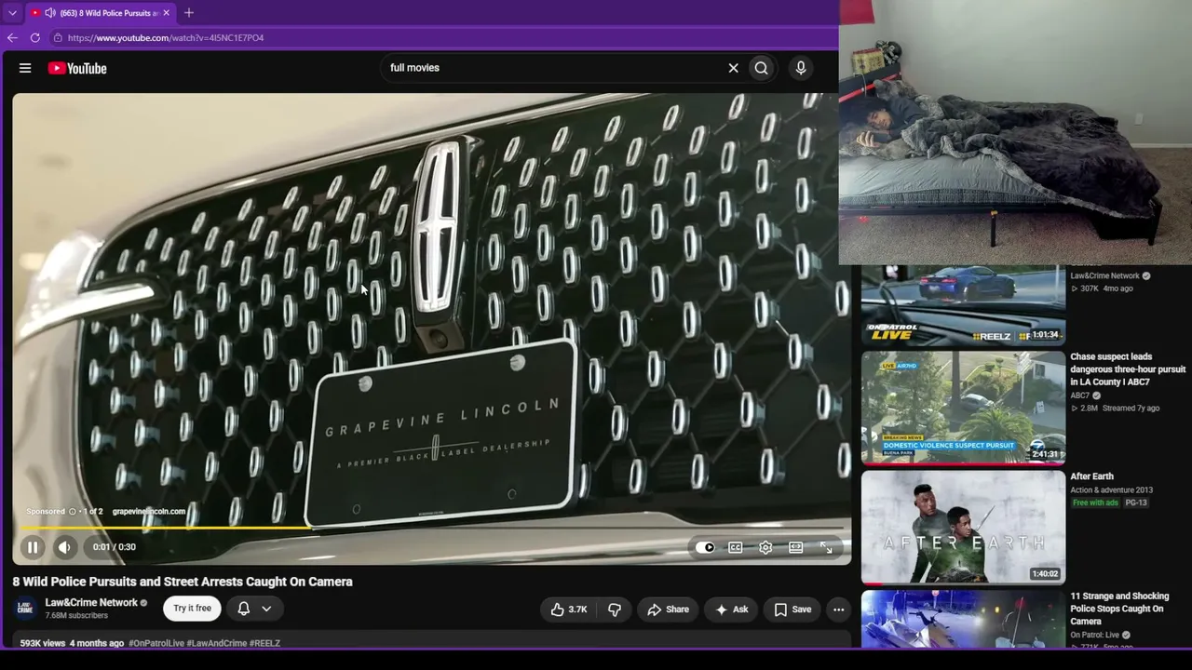View site information lock icon
Screen dimensions: 1192x670
click(x=58, y=38)
